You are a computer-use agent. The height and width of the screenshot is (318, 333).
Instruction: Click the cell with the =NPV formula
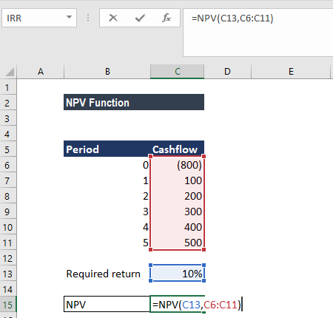pos(178,305)
